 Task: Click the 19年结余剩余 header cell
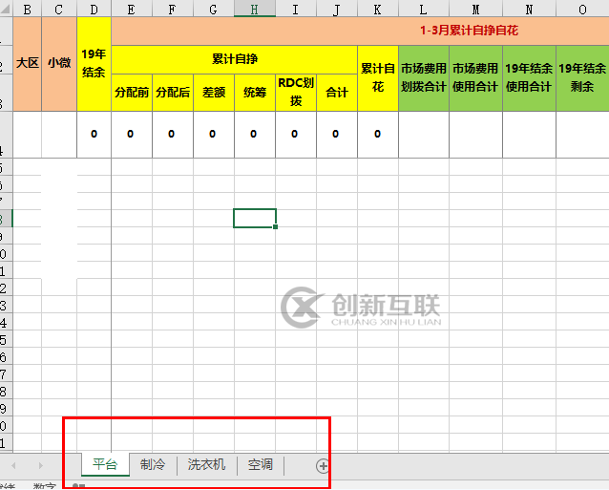click(582, 78)
